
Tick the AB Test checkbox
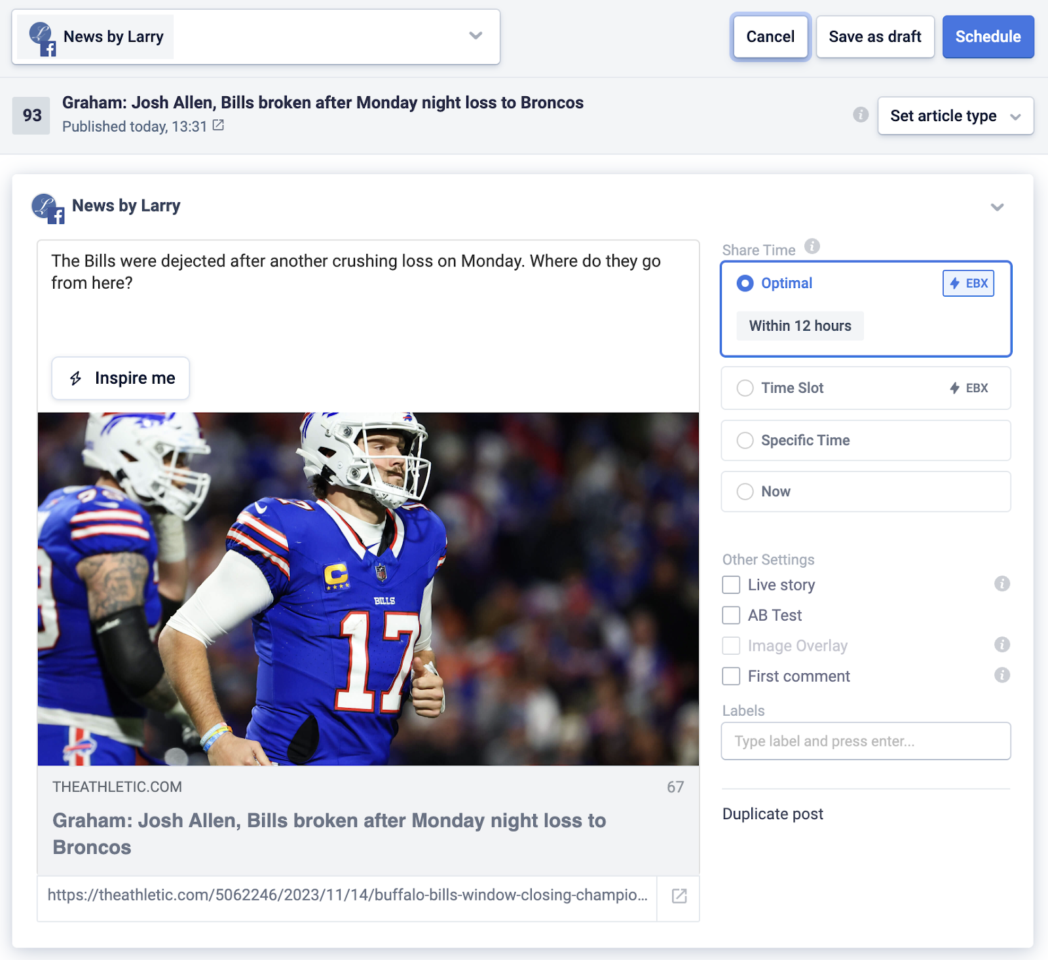coord(731,615)
